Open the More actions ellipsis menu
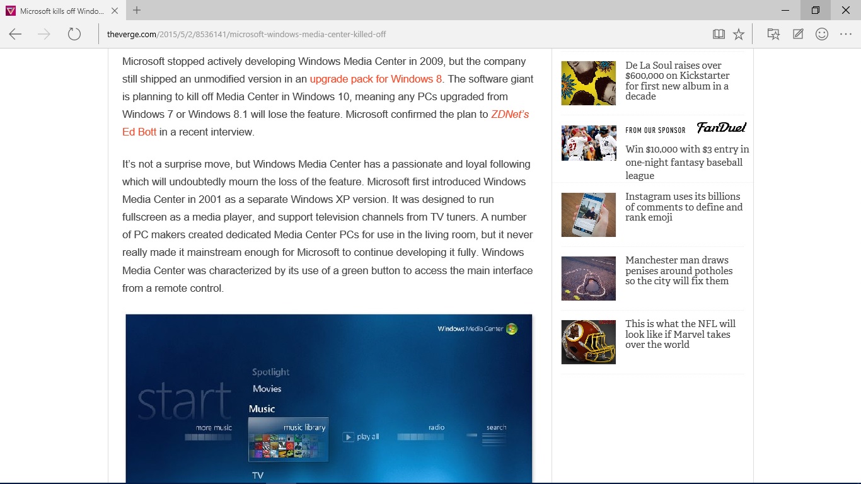The image size is (861, 484). point(846,35)
